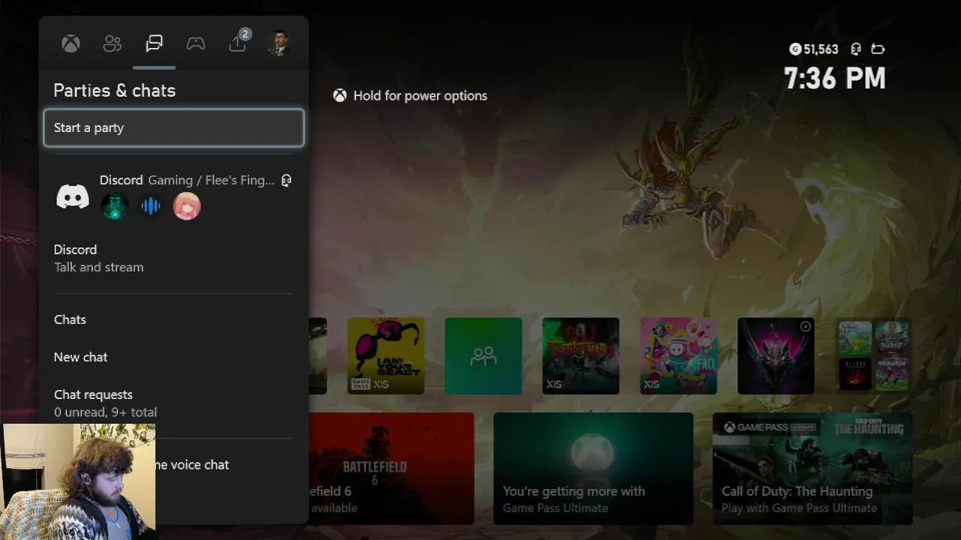Open the Xbox home tab in guide
Image resolution: width=961 pixels, height=540 pixels.
coord(71,43)
